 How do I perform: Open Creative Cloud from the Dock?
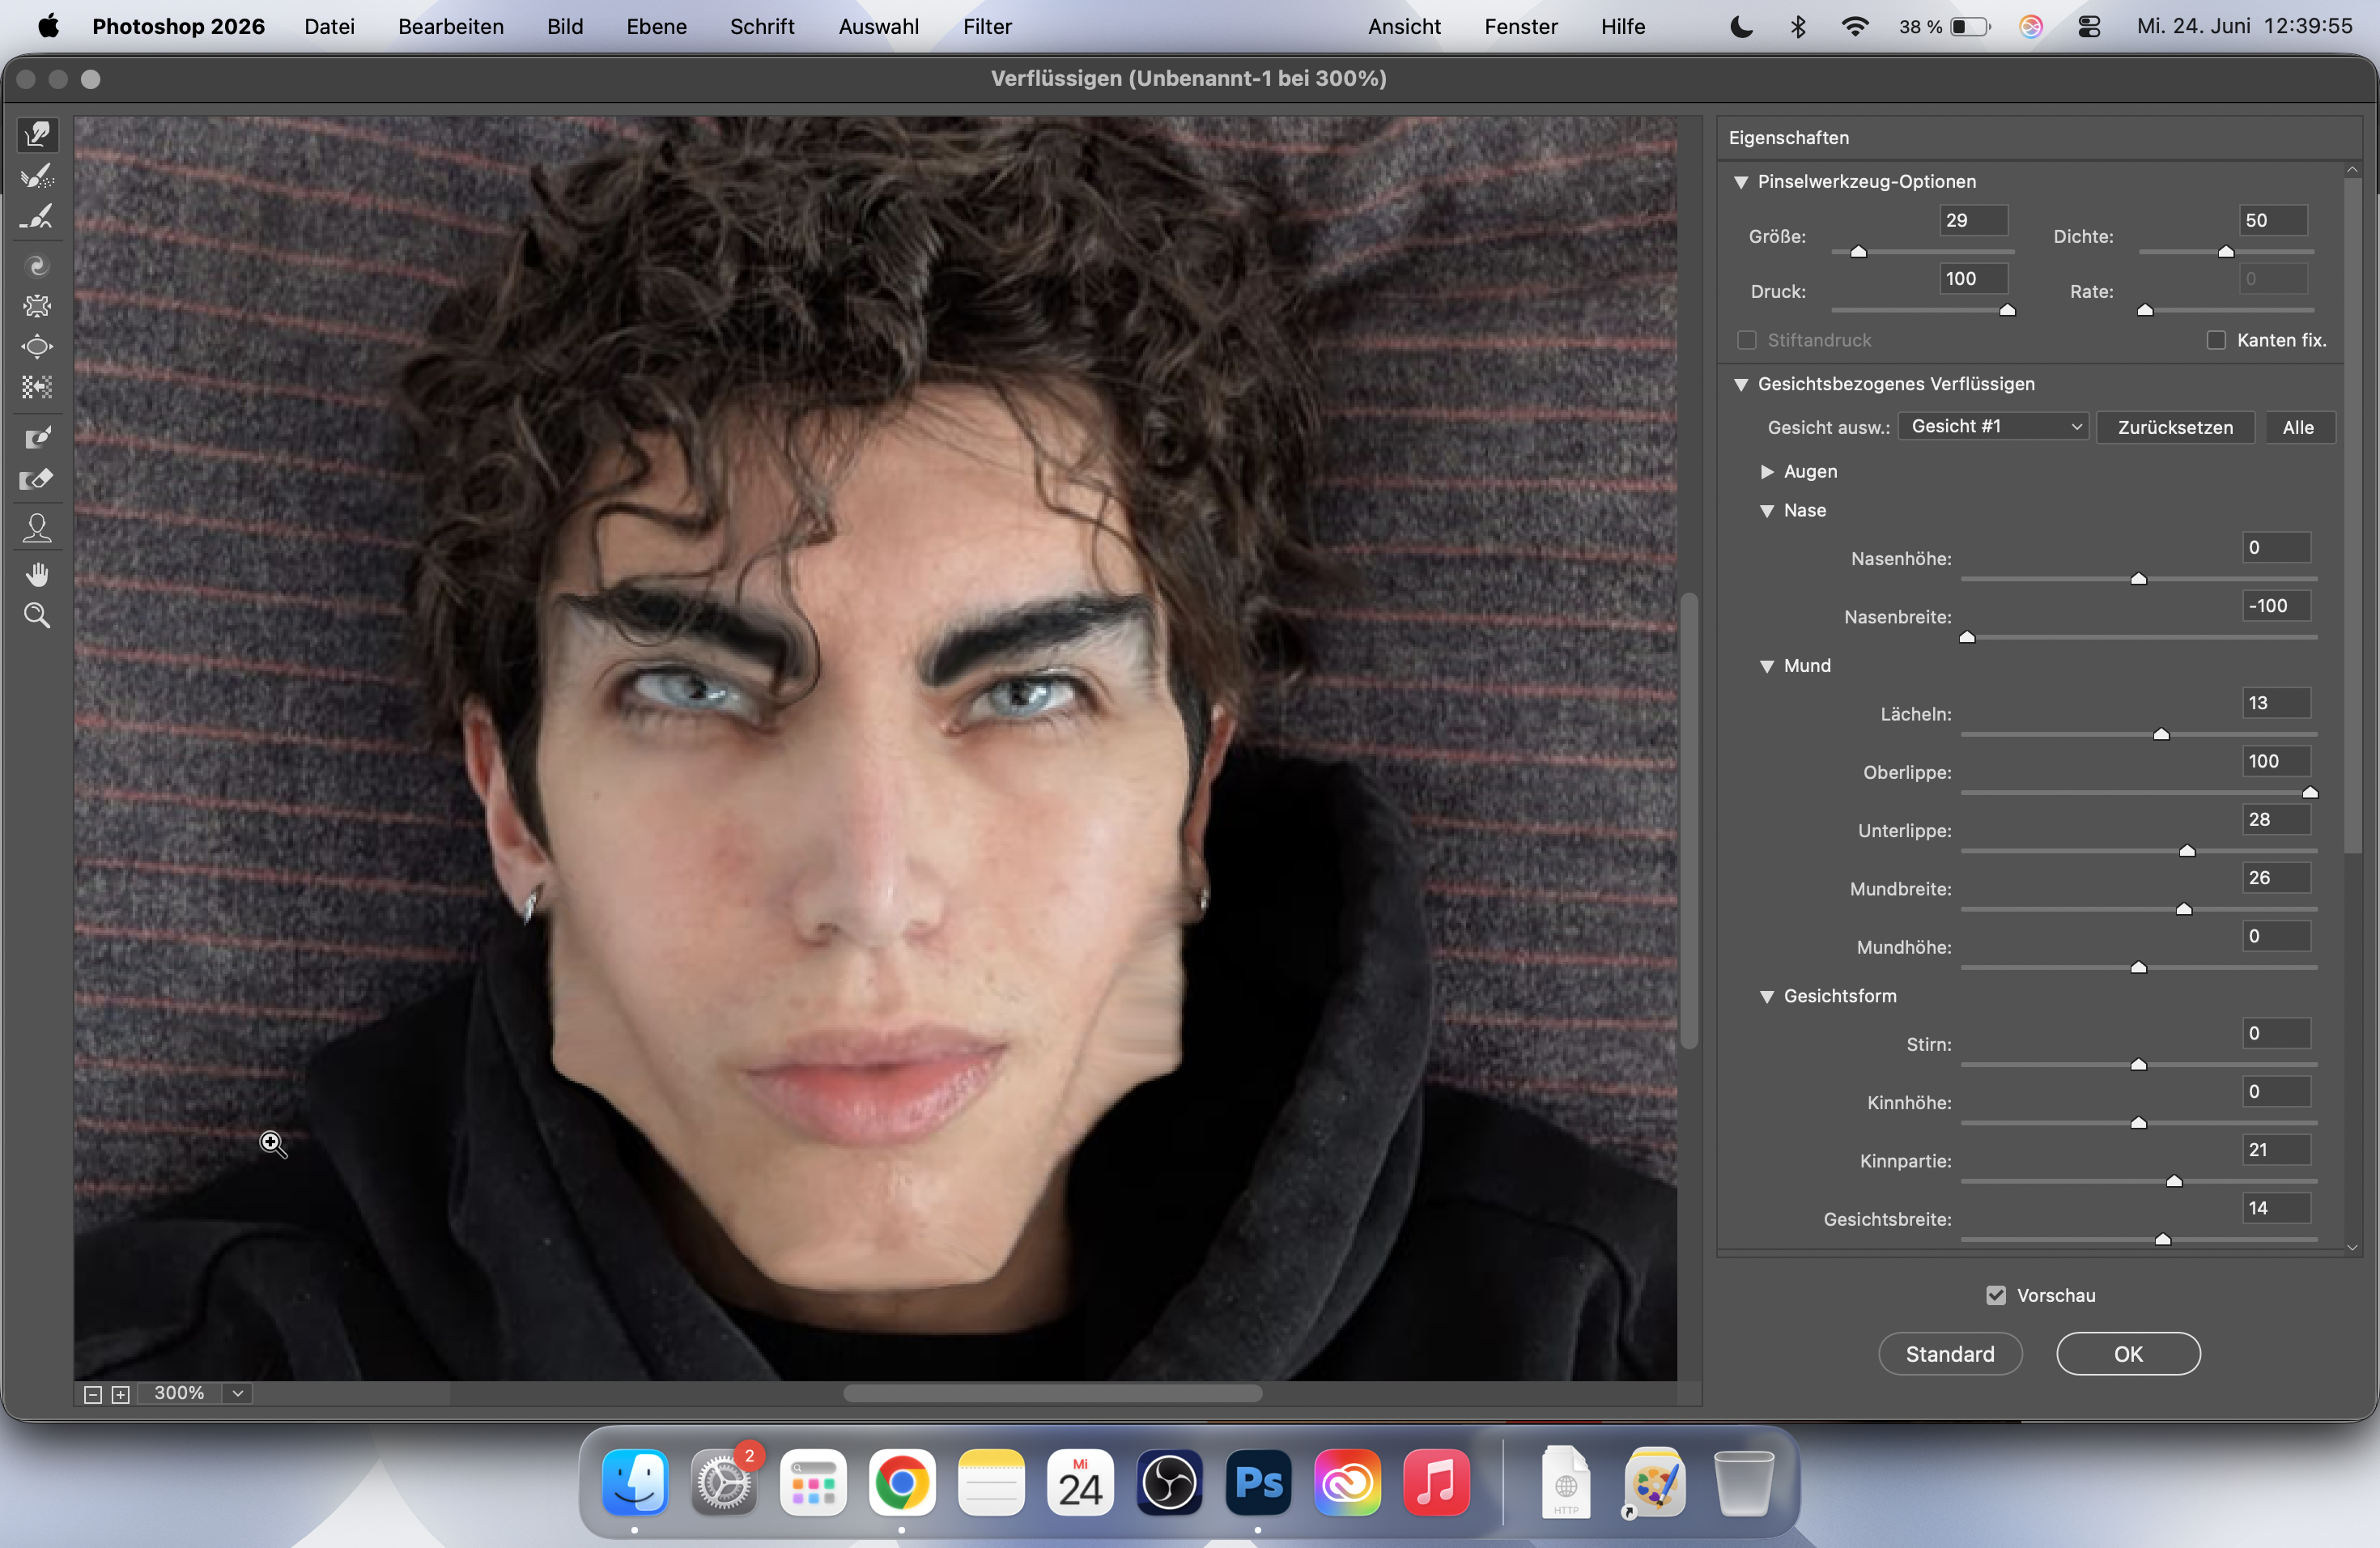point(1347,1482)
